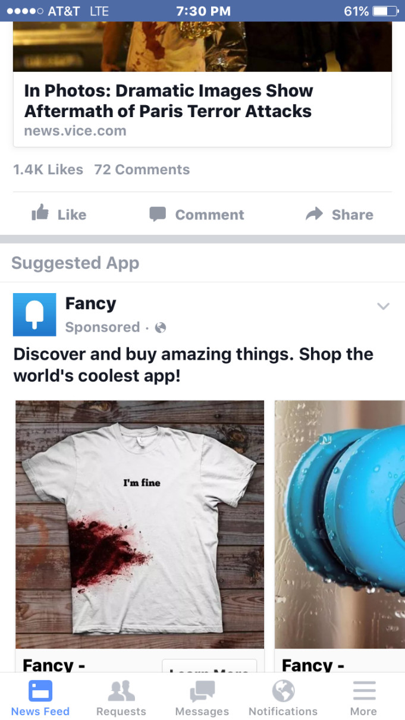405x720 pixels.
Task: Open the More hamburger menu
Action: (x=364, y=691)
